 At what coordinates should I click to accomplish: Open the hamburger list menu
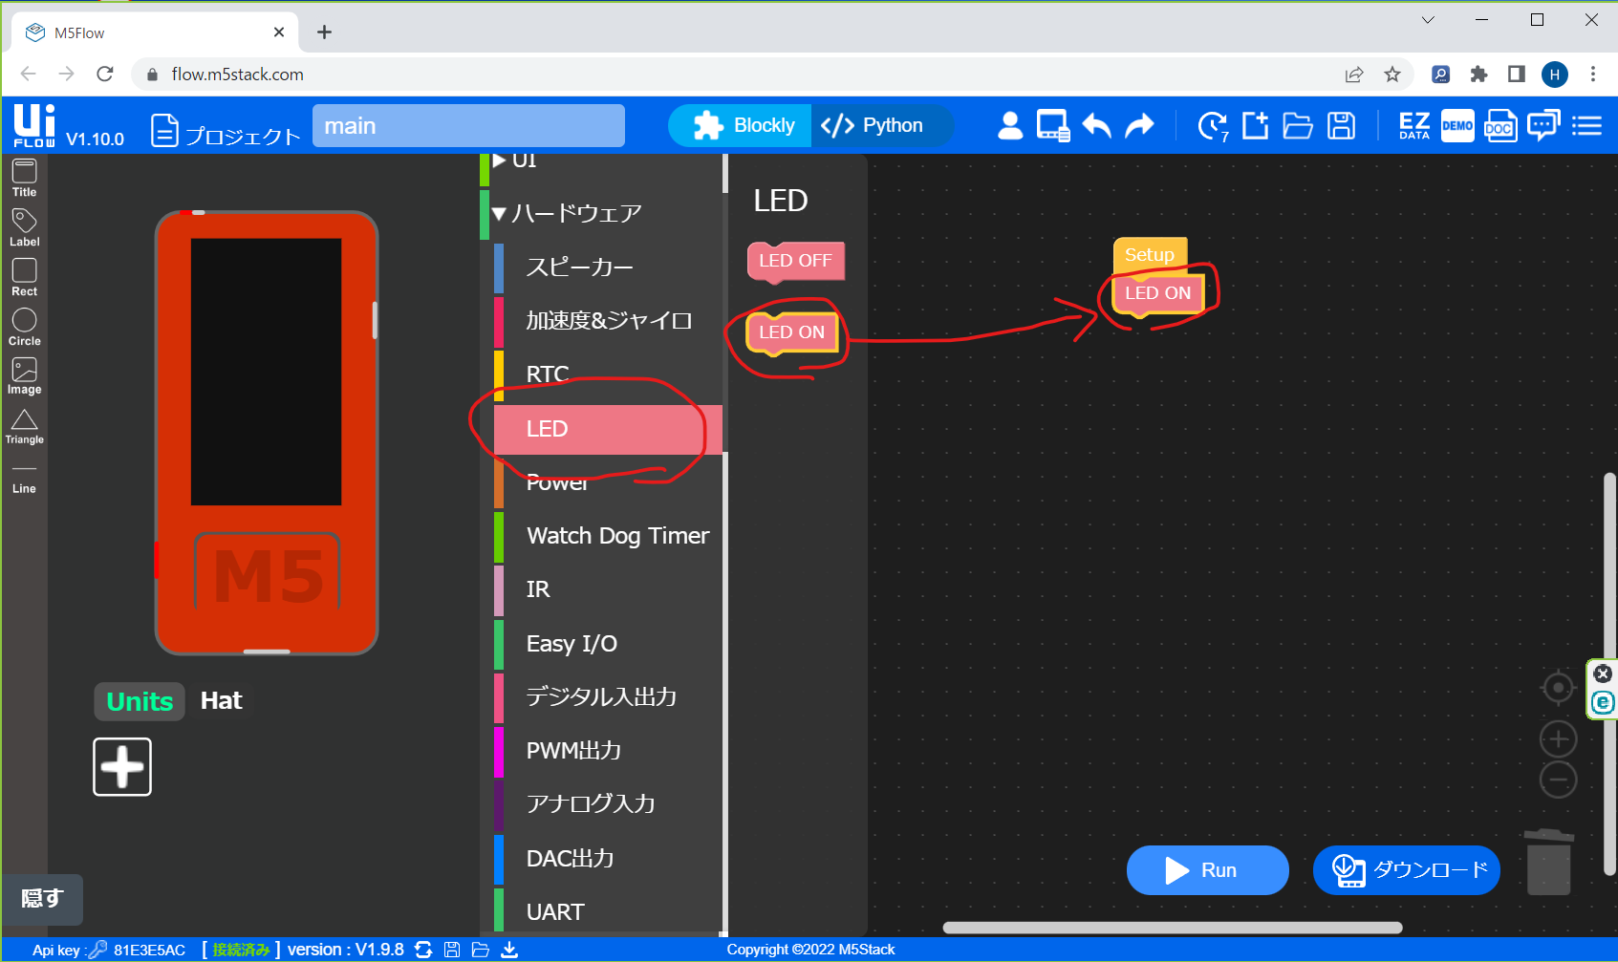coord(1586,125)
